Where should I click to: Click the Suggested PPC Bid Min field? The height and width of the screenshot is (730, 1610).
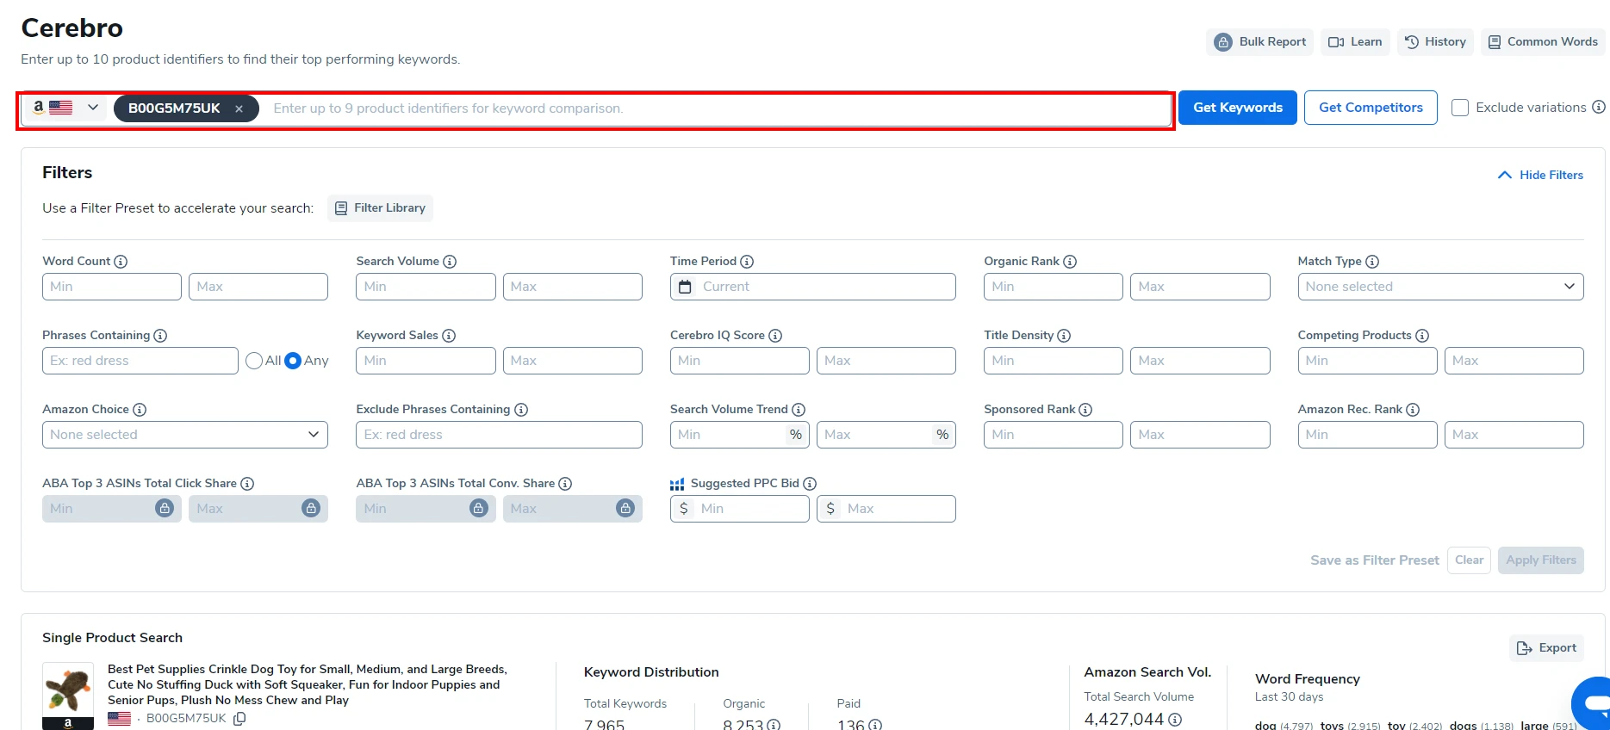[x=740, y=509]
